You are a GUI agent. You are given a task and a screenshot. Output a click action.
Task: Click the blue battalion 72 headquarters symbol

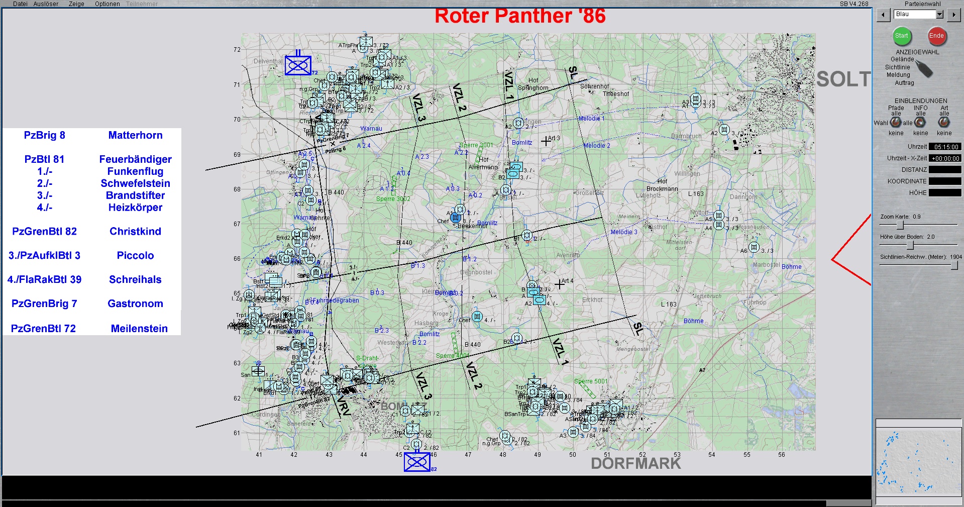tap(298, 65)
